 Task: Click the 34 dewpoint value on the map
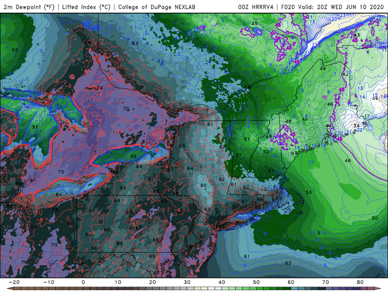click(x=356, y=126)
